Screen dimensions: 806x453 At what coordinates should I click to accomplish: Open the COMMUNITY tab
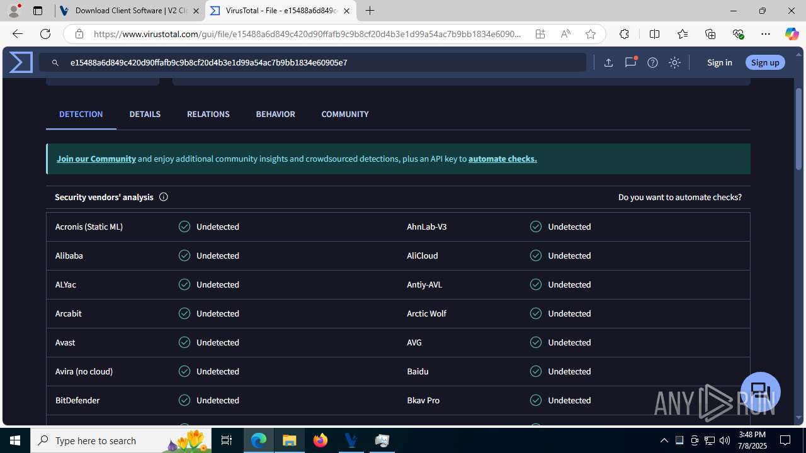(x=345, y=115)
